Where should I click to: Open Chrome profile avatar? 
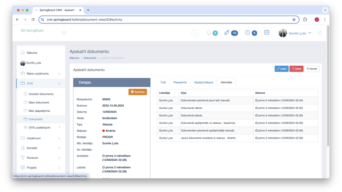coord(317,20)
